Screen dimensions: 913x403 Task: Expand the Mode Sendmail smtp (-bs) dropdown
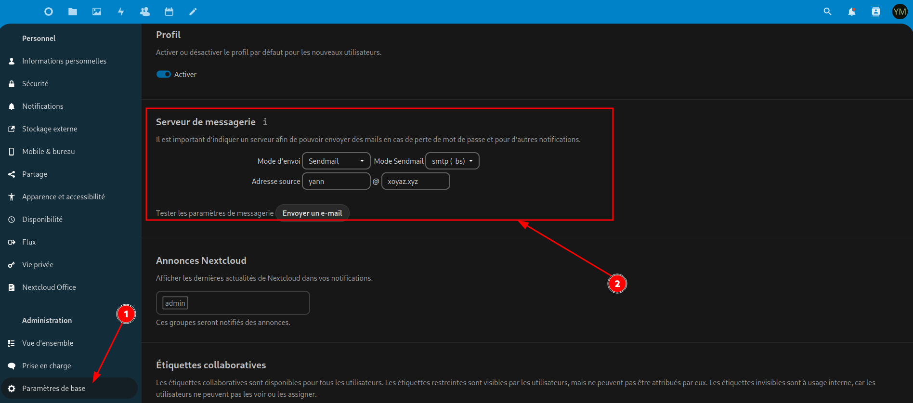(x=452, y=161)
